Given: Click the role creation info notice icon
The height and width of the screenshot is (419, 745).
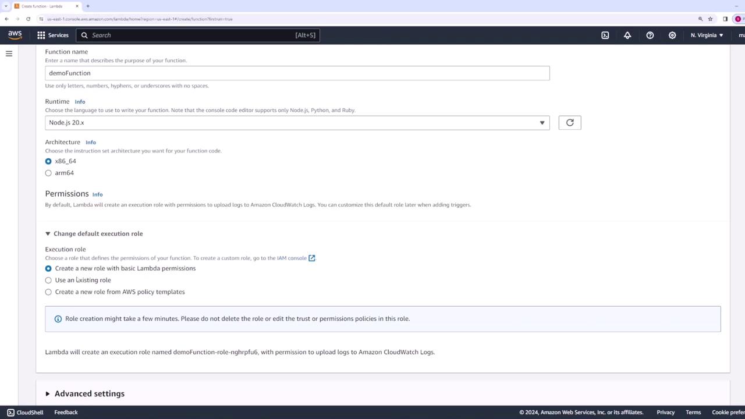Looking at the screenshot, I should (58, 319).
